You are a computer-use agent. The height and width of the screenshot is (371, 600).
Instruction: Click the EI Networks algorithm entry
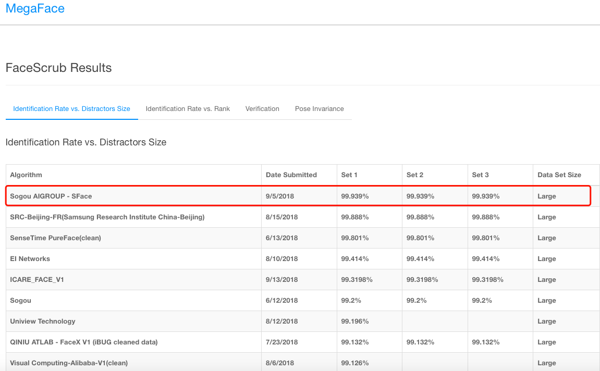30,259
